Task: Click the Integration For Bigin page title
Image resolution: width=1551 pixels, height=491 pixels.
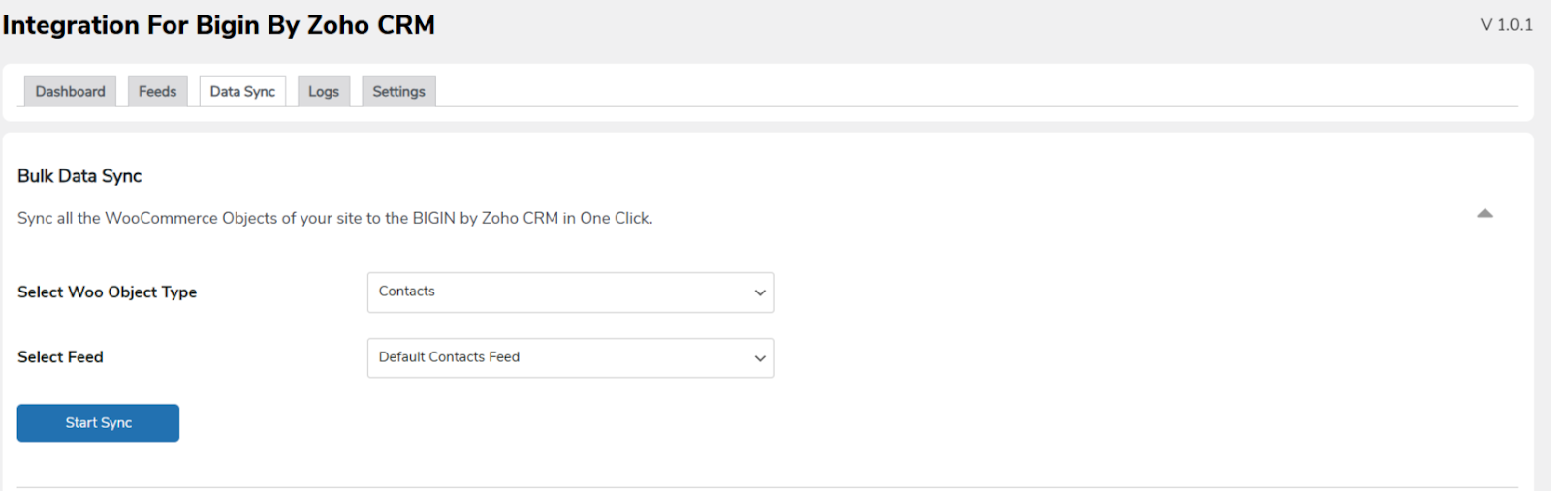Action: click(x=219, y=25)
